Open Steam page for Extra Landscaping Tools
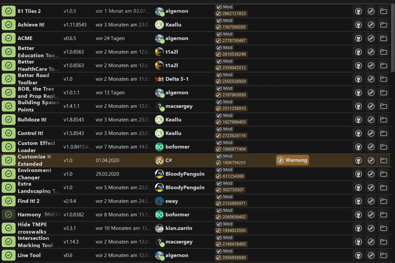Screen dimensions: 395x263 tap(371, 187)
